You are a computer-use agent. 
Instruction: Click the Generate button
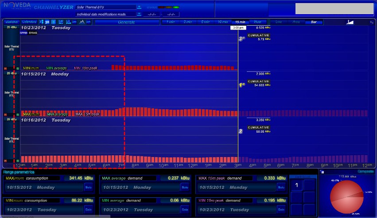[127, 22]
